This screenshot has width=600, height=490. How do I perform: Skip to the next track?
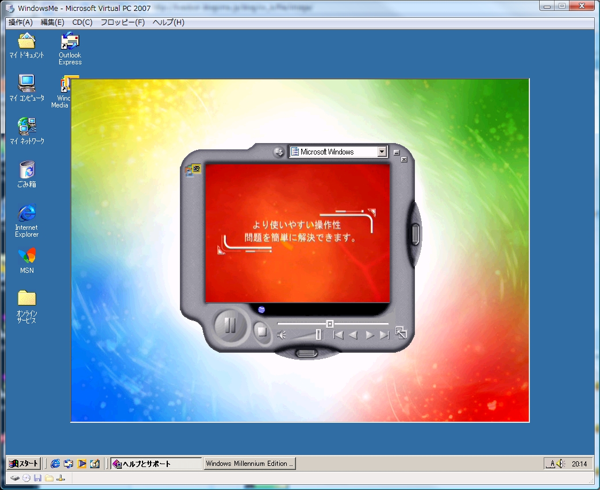(x=384, y=335)
